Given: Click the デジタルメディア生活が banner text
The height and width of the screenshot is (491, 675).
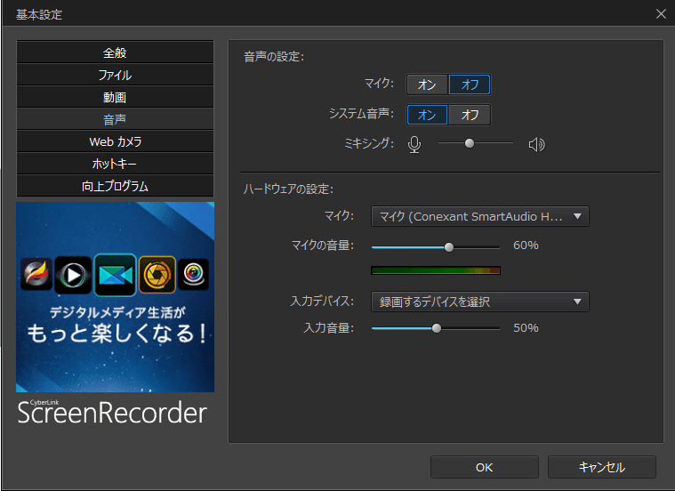Looking at the screenshot, I should tap(117, 312).
